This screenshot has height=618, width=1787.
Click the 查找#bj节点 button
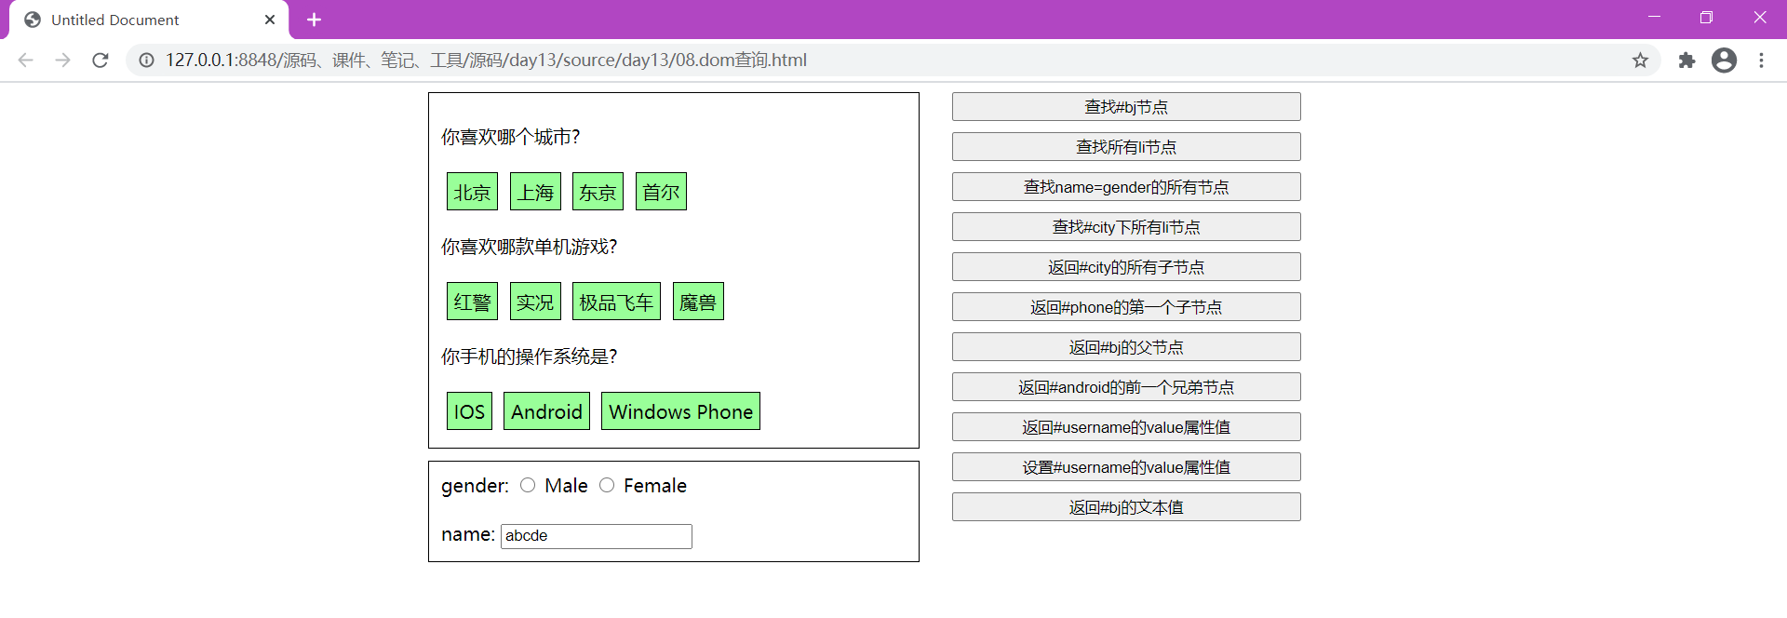[x=1126, y=107]
